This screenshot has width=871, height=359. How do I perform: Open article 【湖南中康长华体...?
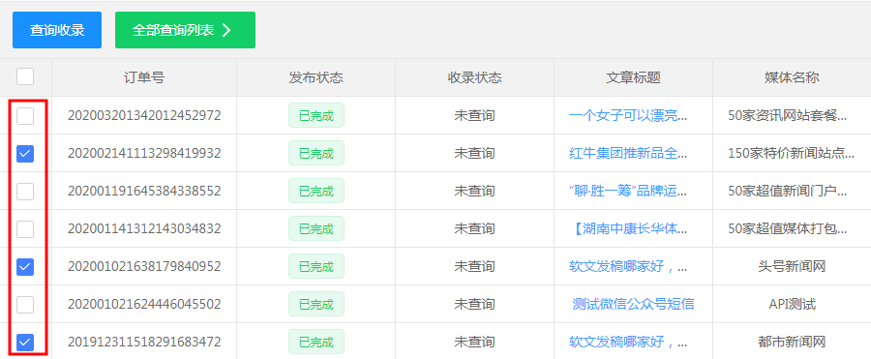tap(628, 229)
